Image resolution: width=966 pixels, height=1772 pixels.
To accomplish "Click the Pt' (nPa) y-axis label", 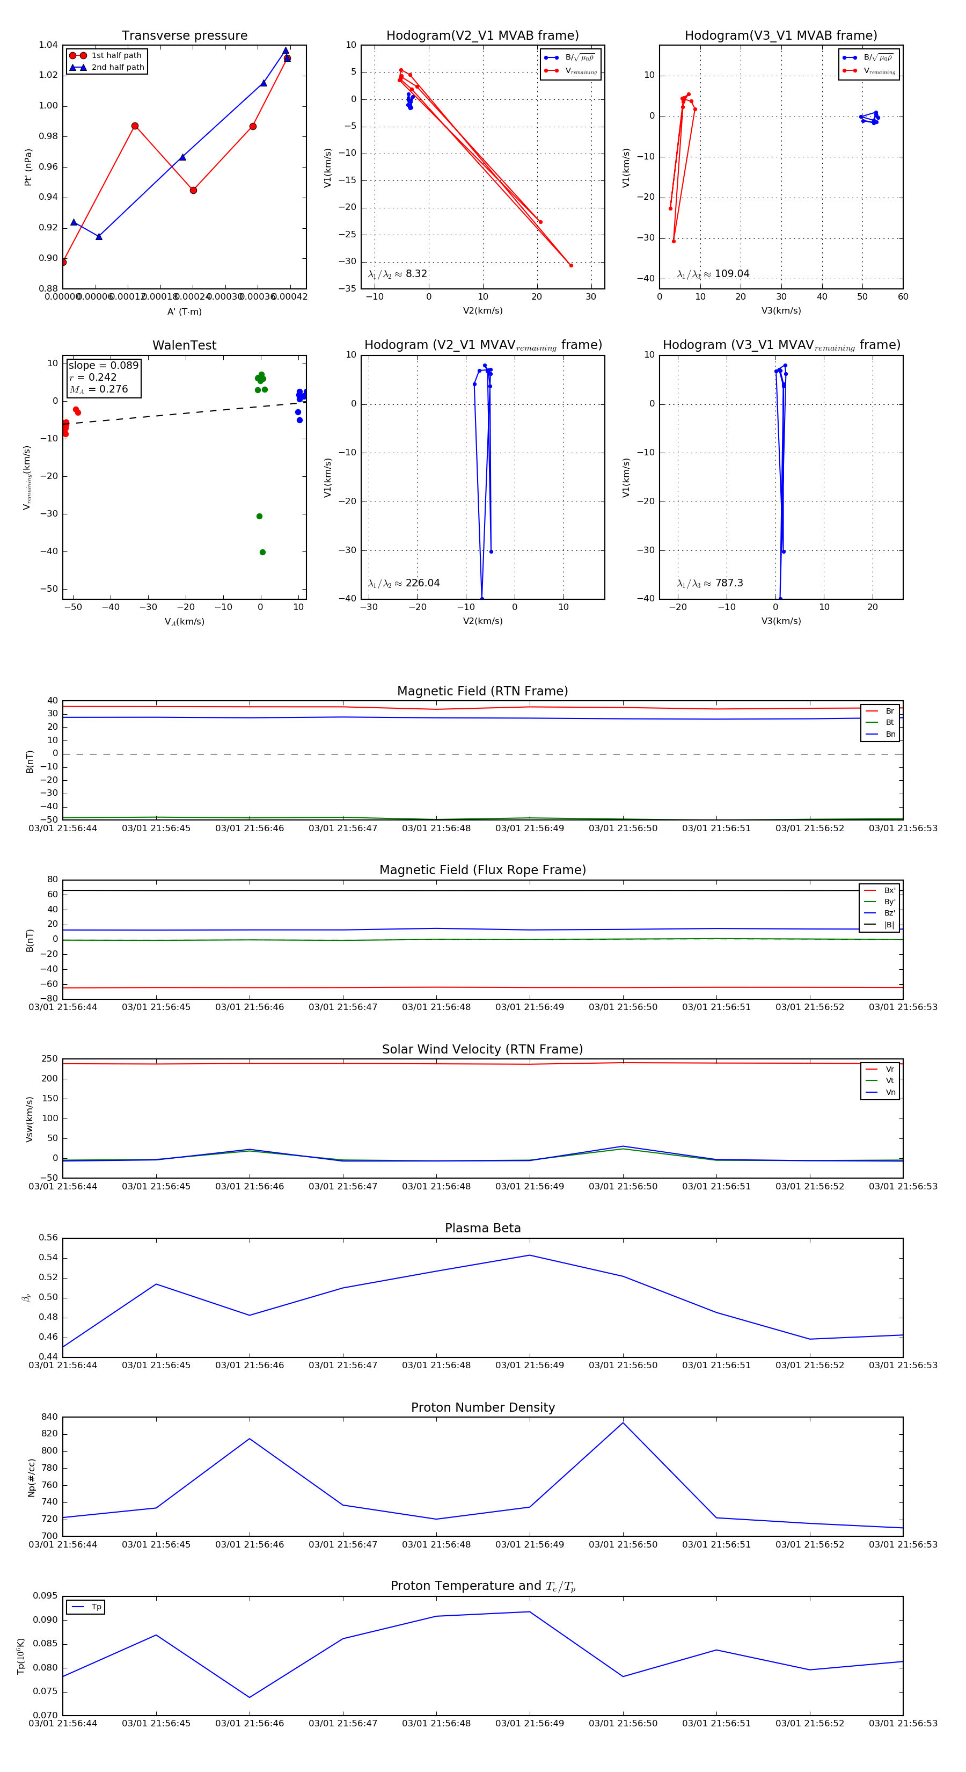I will (x=28, y=167).
